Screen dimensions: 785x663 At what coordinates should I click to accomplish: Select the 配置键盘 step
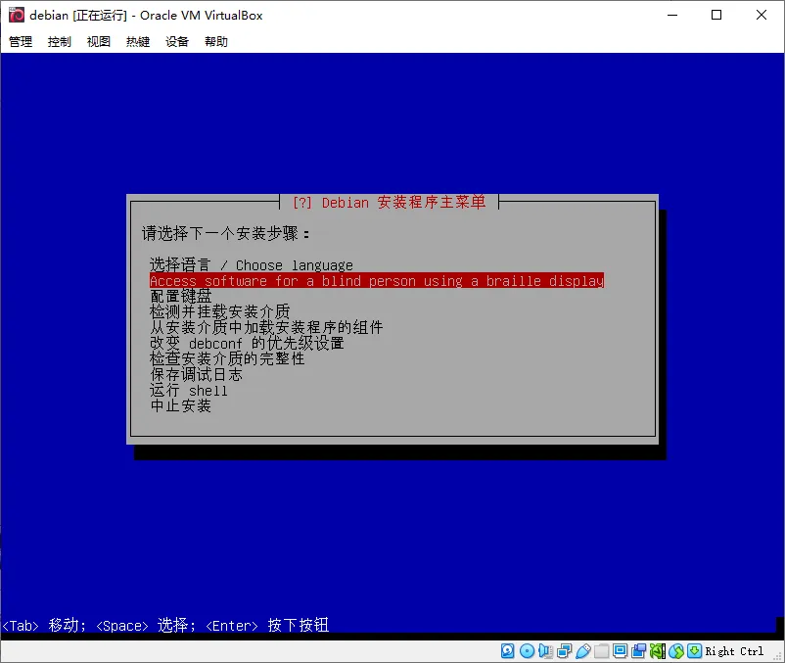pos(181,296)
